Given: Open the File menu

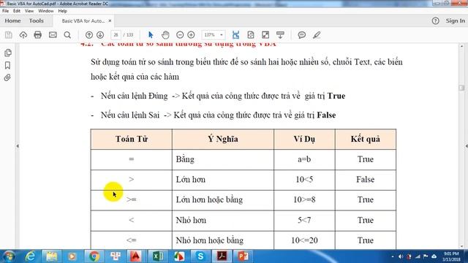Looking at the screenshot, I should (5, 11).
